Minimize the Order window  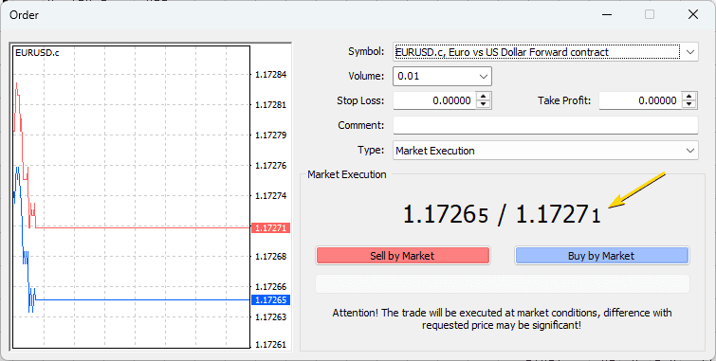(607, 14)
